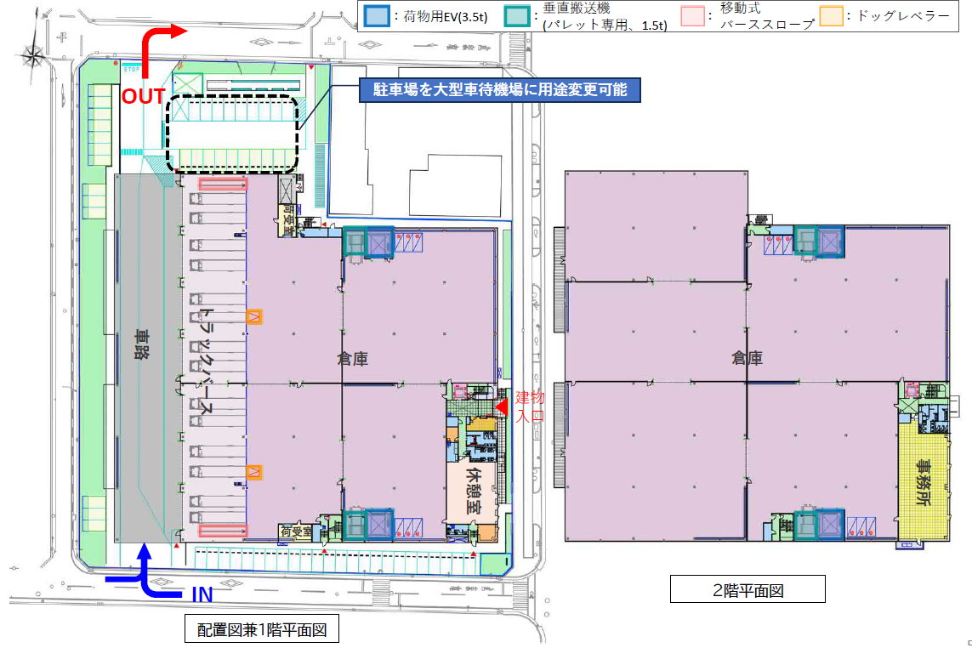
Task: Click the top pink mobile berth slope
Action: [223, 185]
